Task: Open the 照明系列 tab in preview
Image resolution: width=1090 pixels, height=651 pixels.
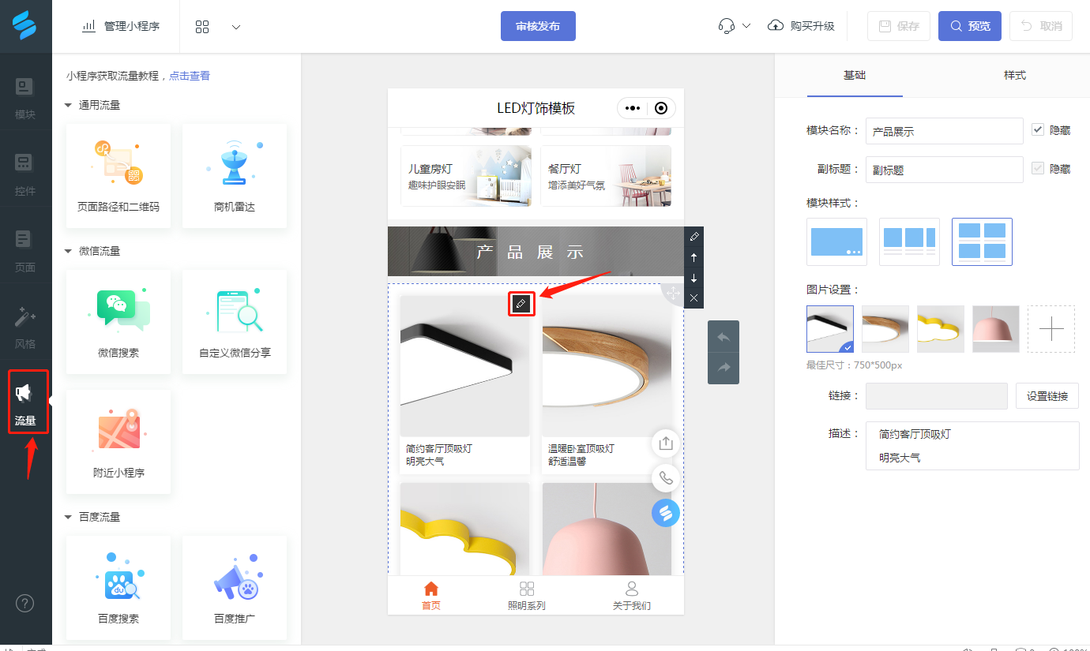Action: pos(527,596)
